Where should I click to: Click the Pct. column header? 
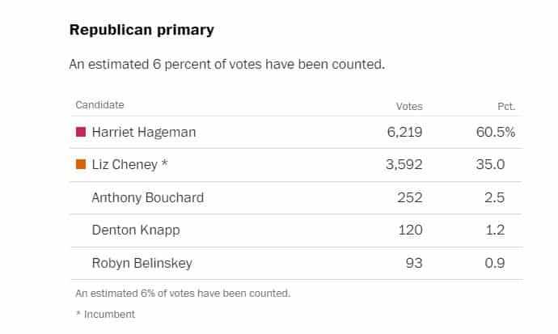point(506,107)
